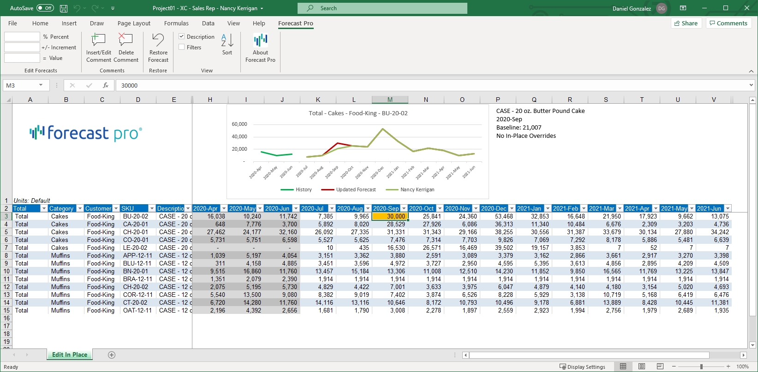Click the DG user account avatar
758x372 pixels.
click(x=662, y=8)
